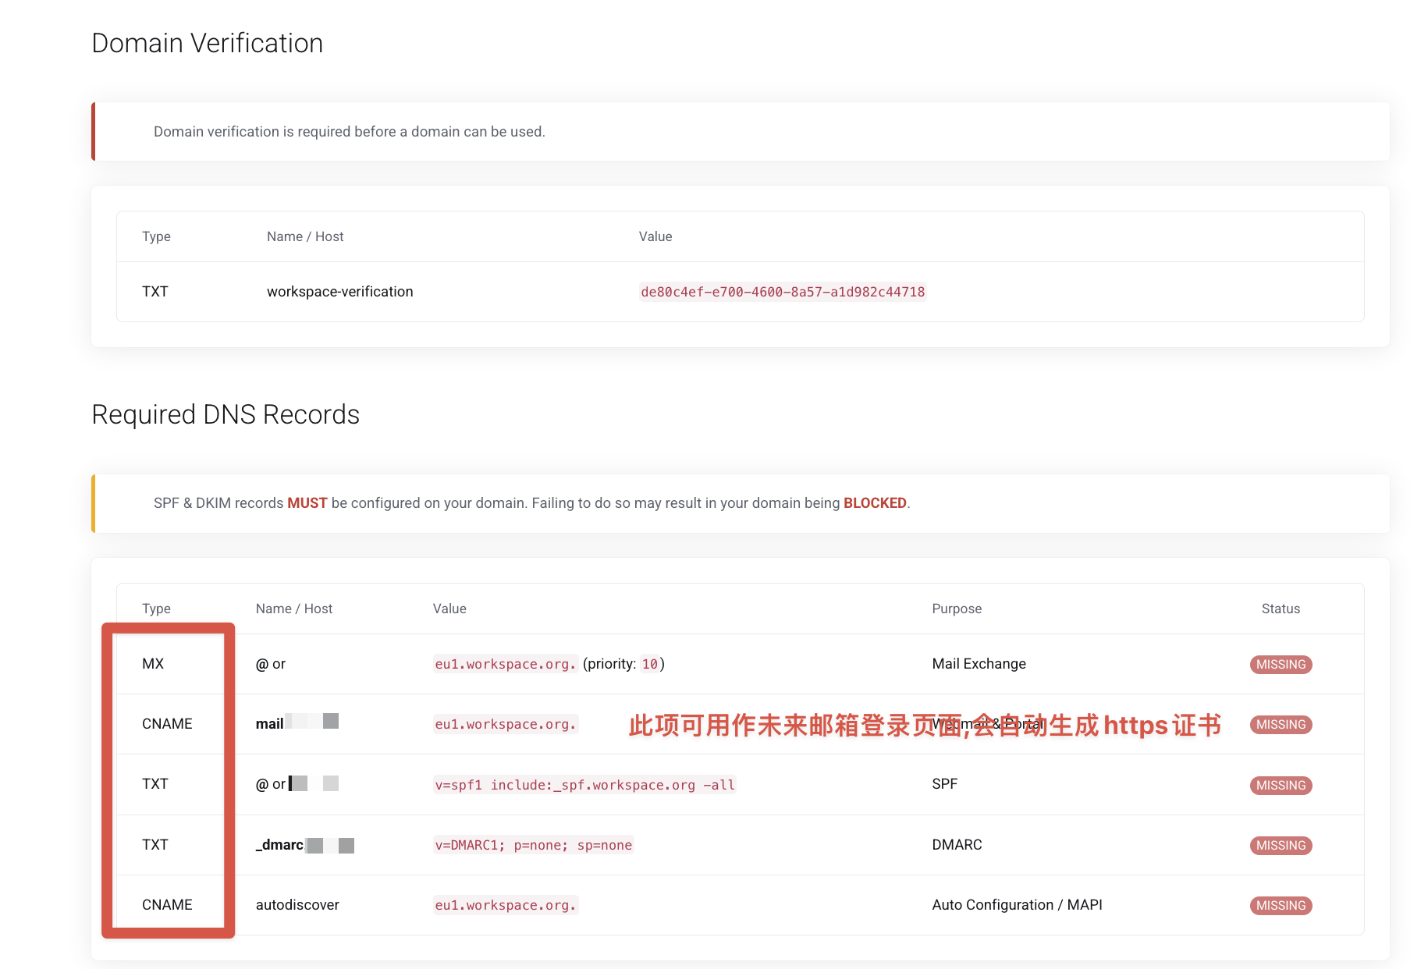This screenshot has width=1428, height=969.
Task: Click the SPF purpose cell
Action: click(944, 784)
